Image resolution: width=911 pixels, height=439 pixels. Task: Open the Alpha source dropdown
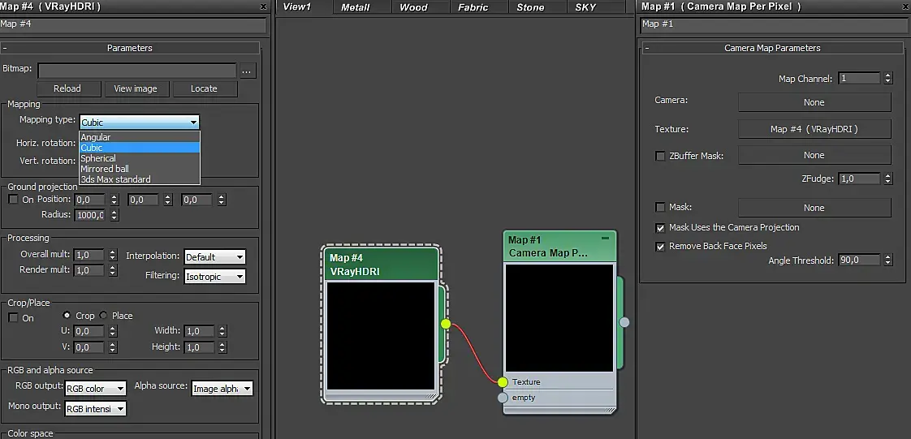pos(222,389)
